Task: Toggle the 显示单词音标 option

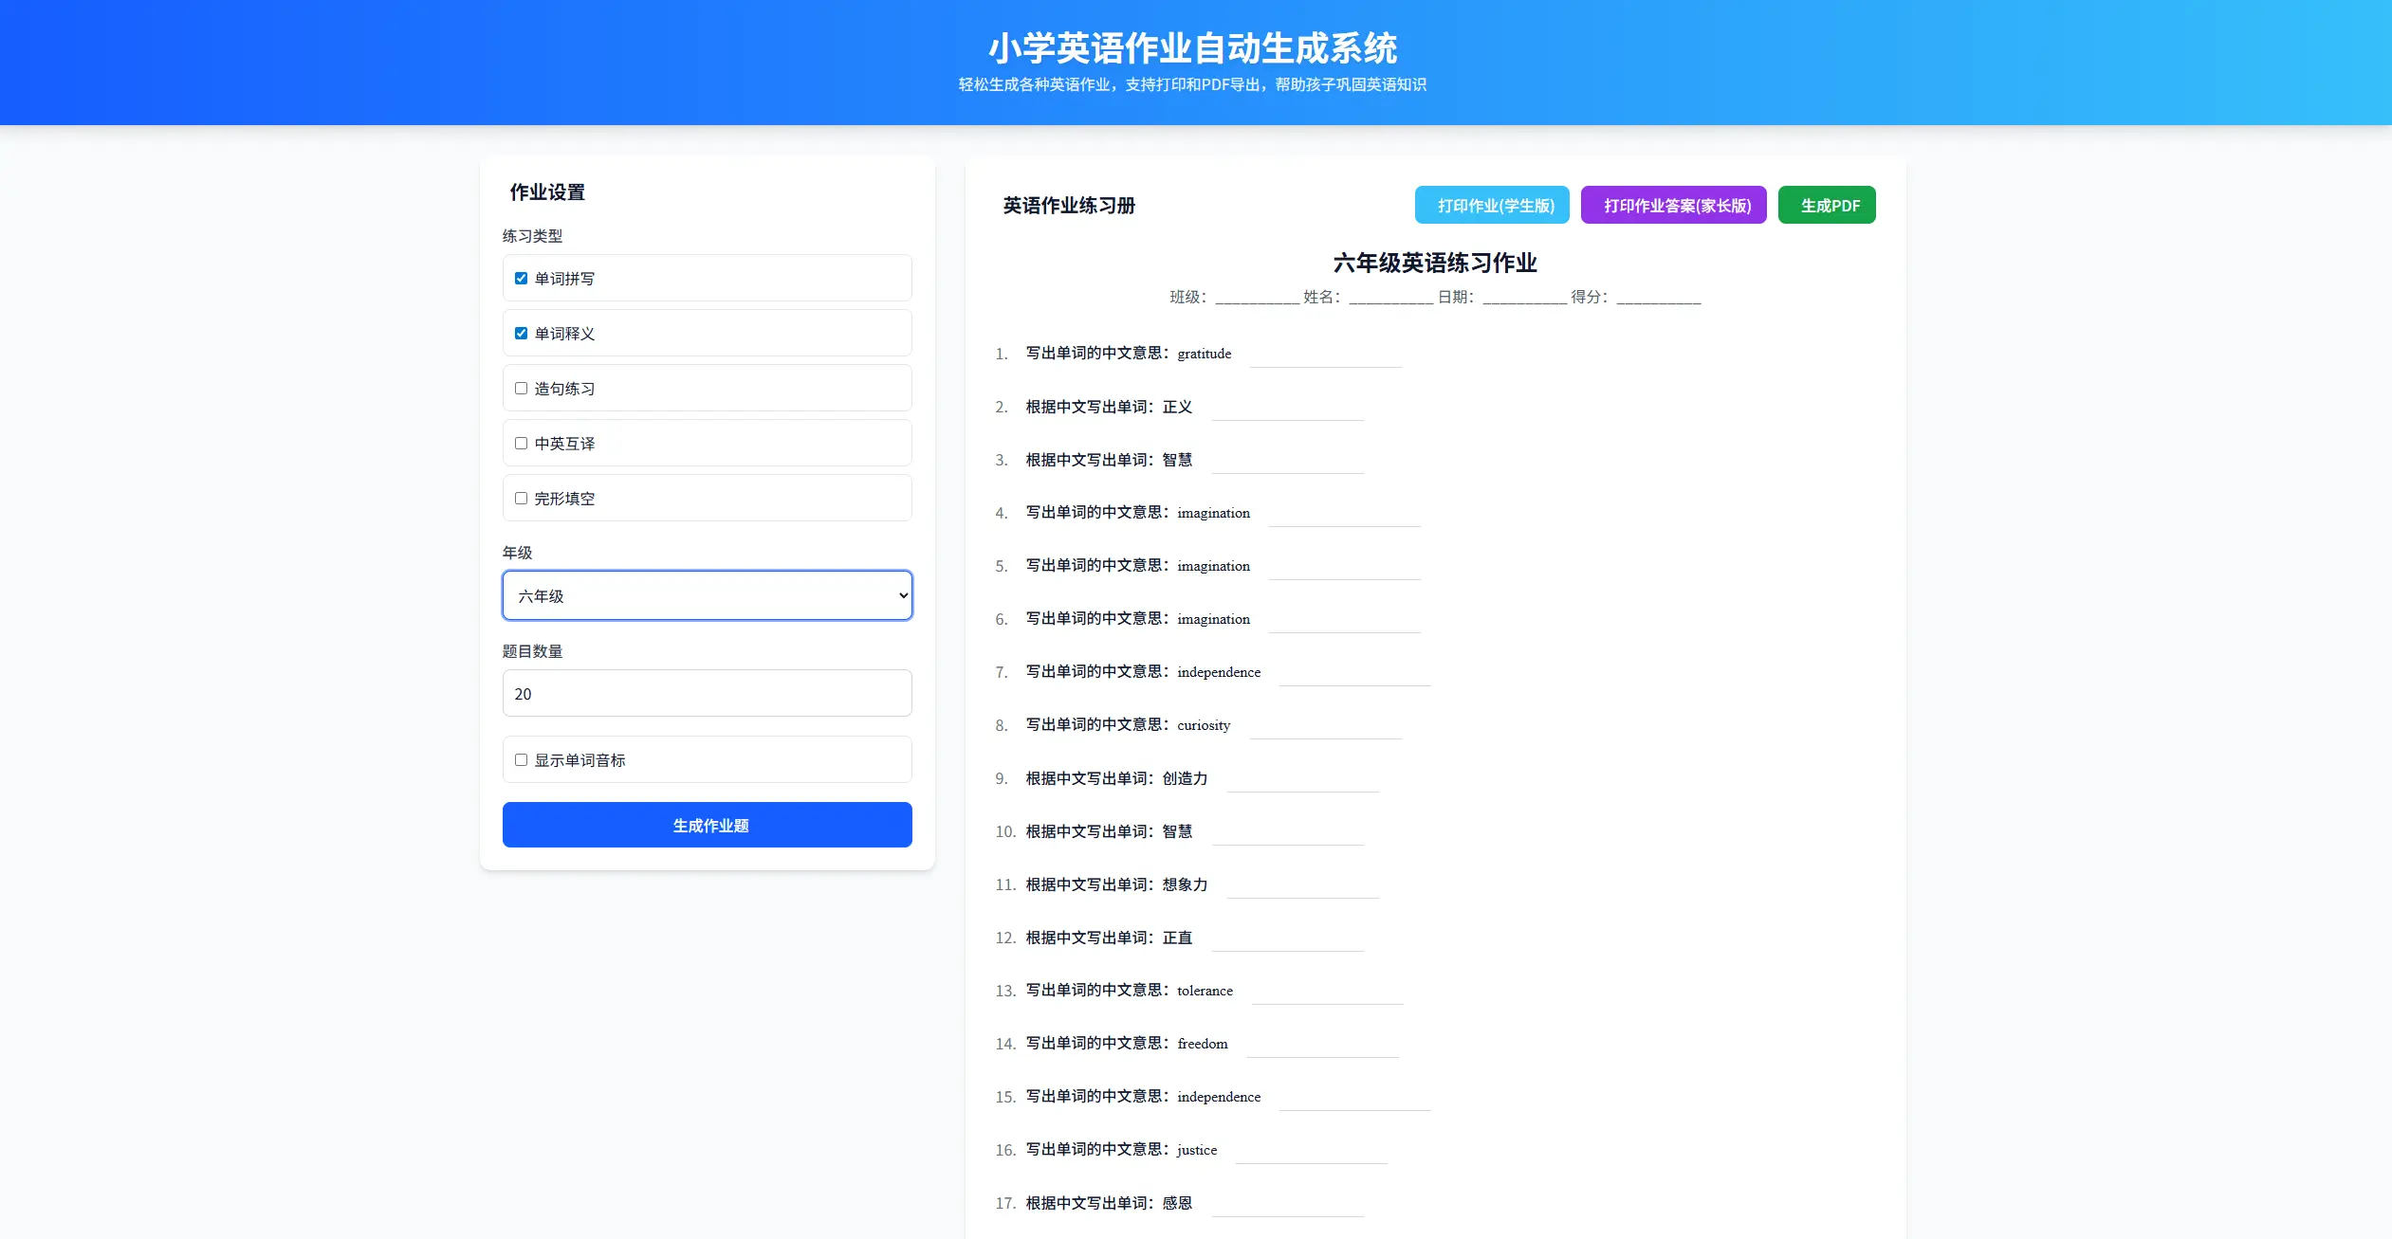Action: [520, 759]
